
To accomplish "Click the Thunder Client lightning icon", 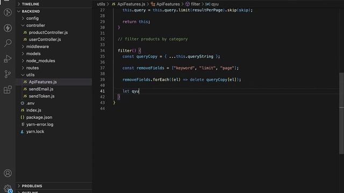I will pos(8,28).
